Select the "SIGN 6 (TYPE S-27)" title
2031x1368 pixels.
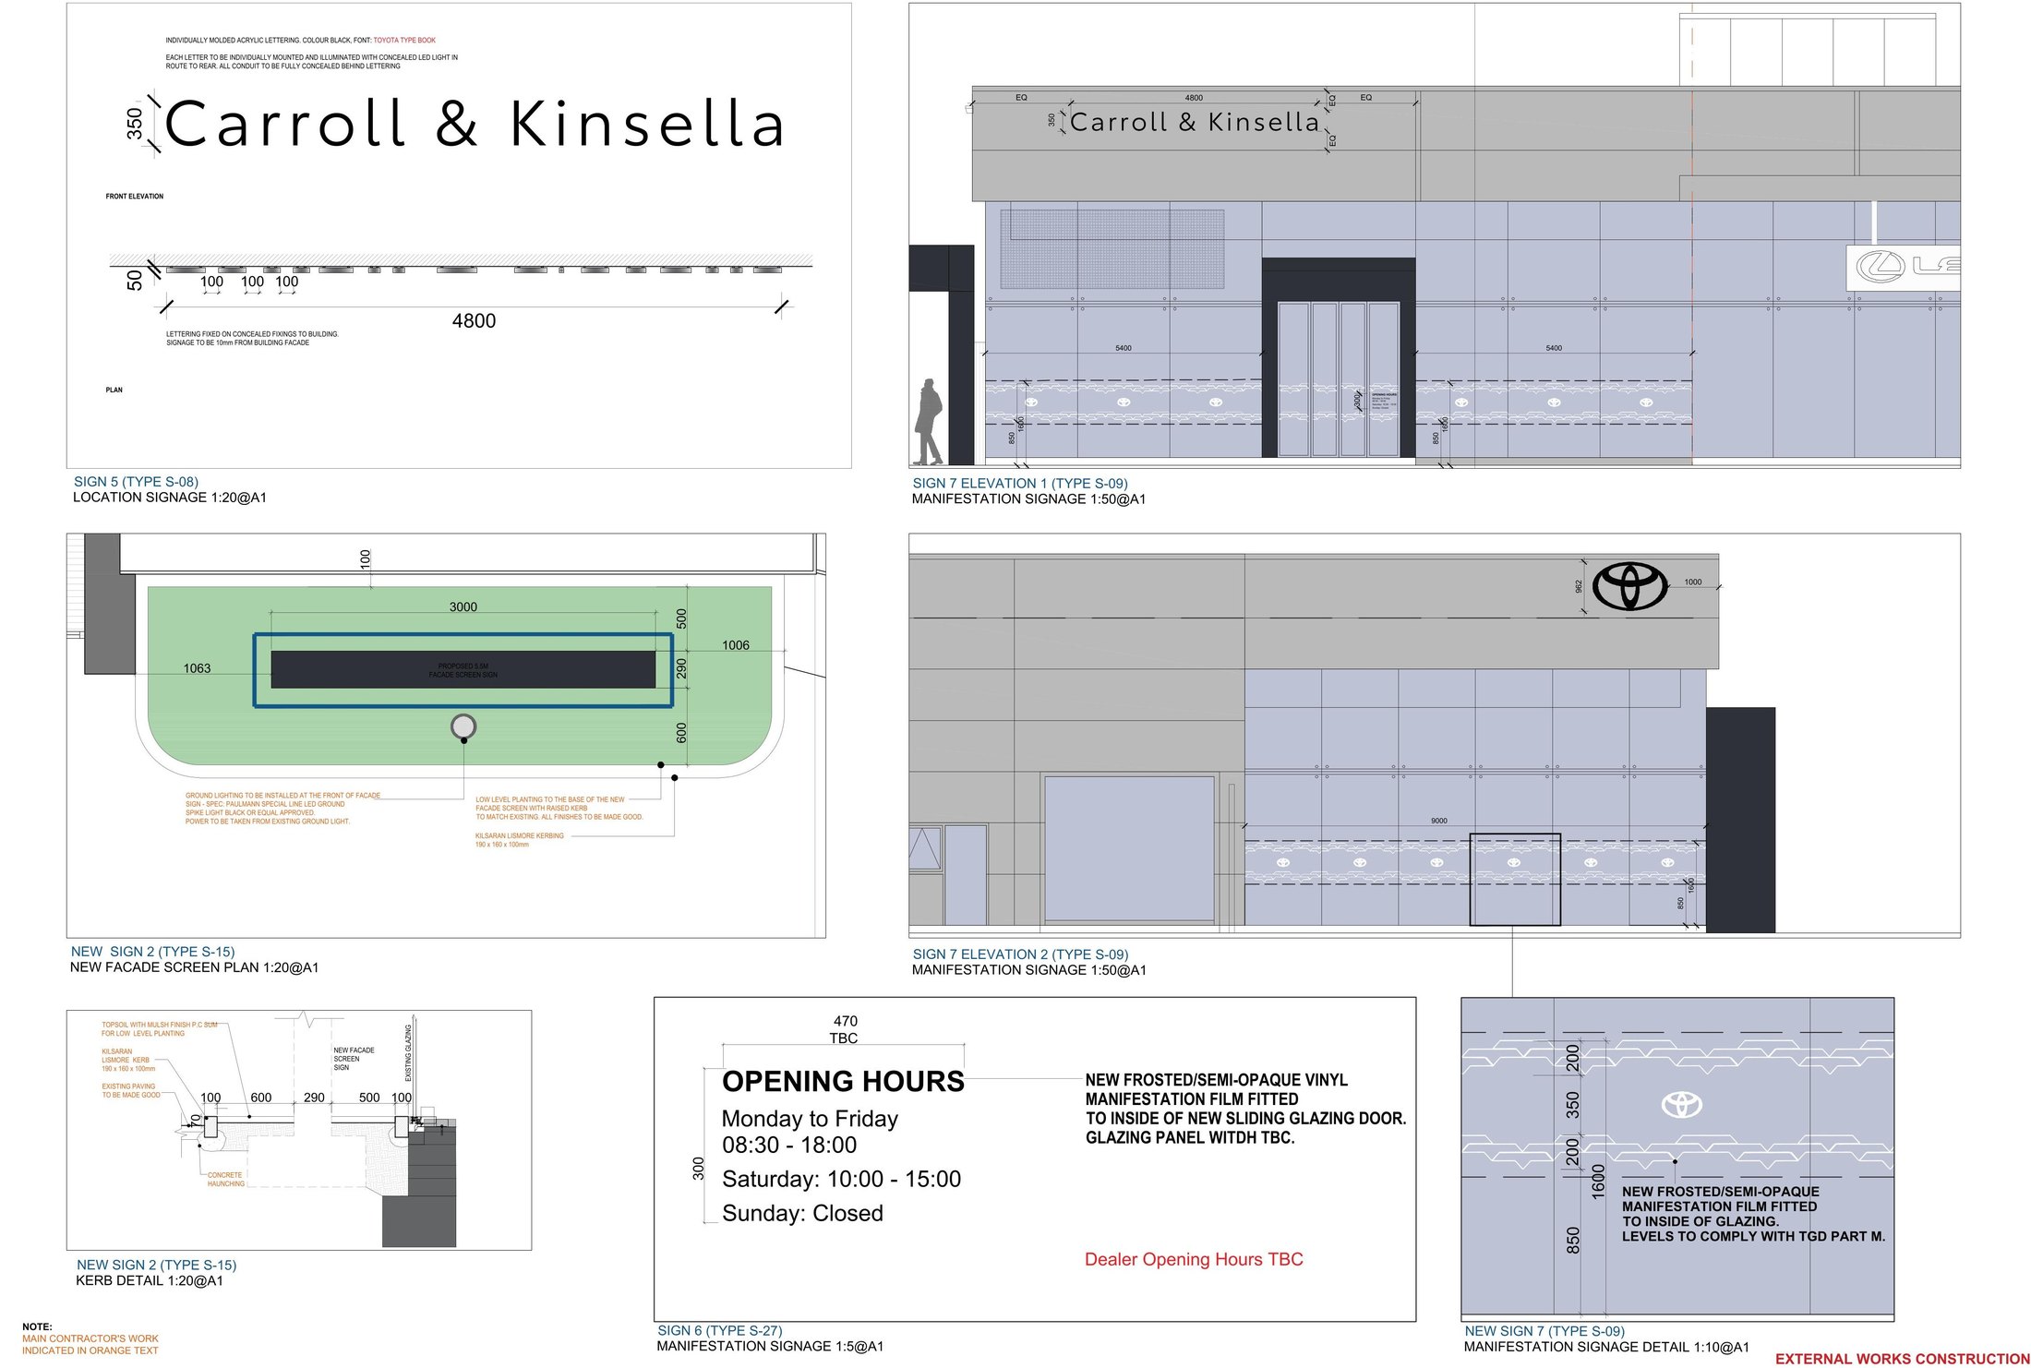tap(719, 1331)
